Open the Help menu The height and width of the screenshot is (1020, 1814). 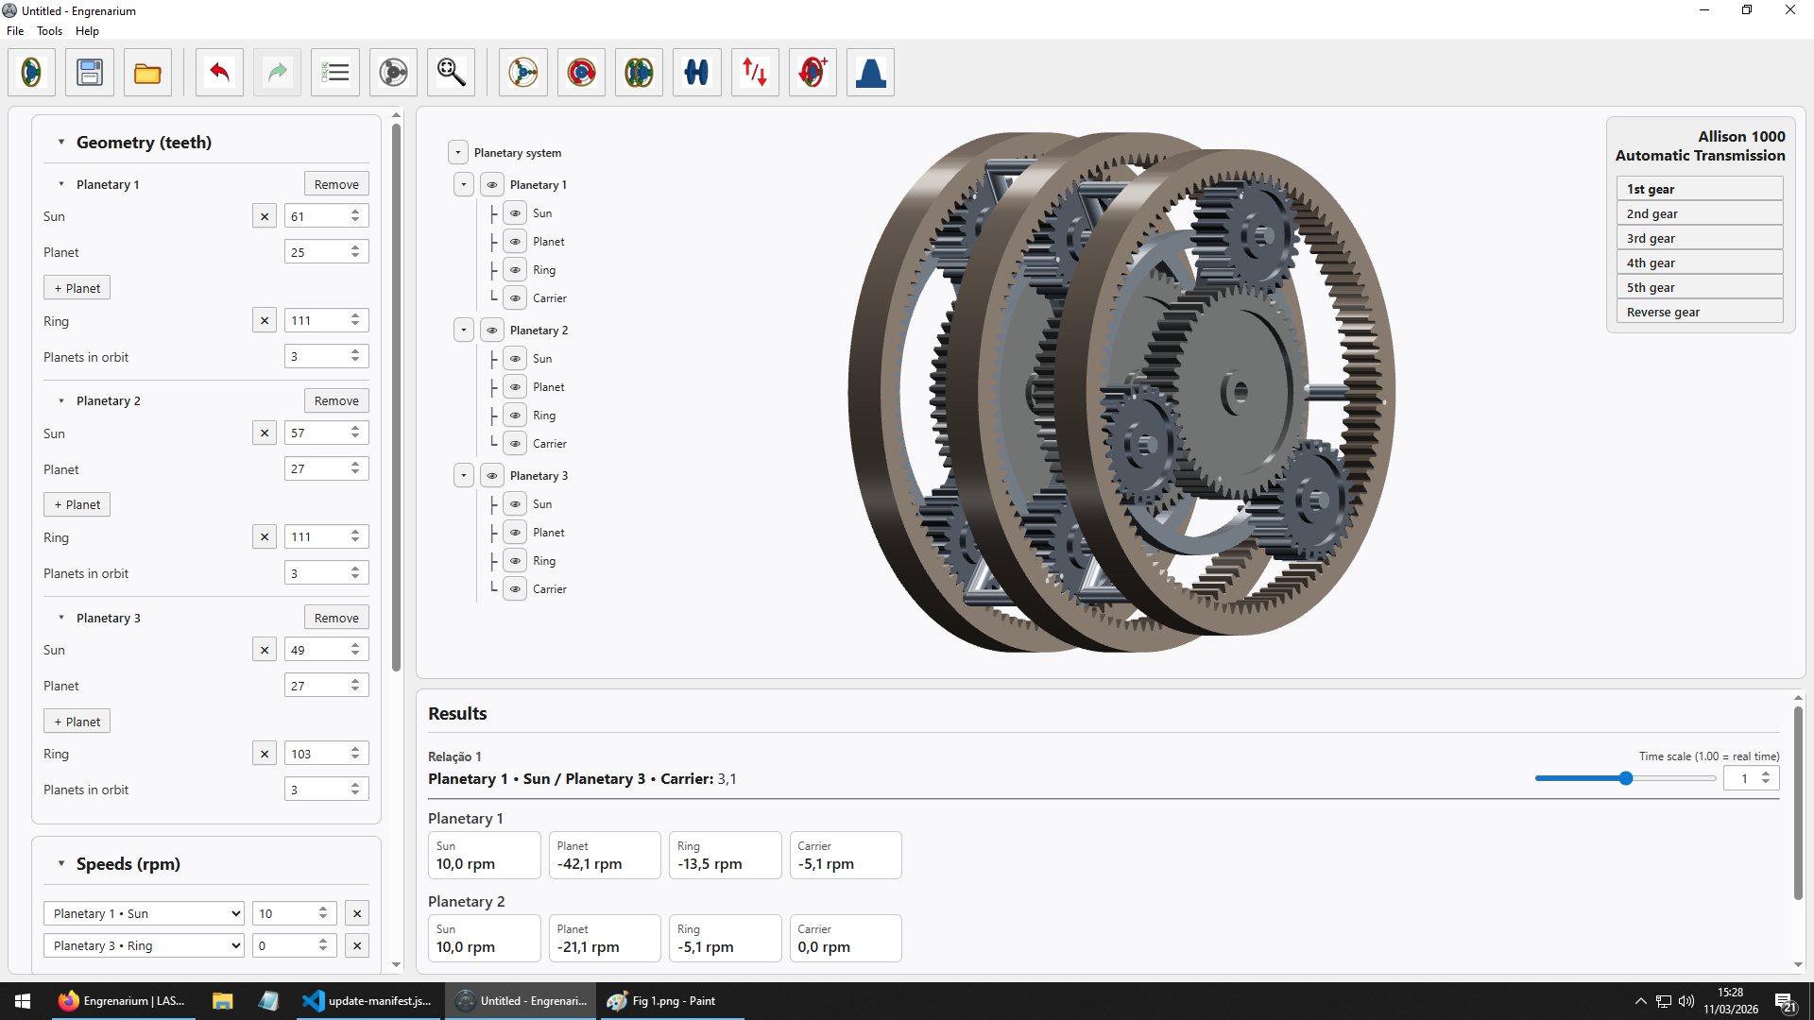click(x=87, y=31)
